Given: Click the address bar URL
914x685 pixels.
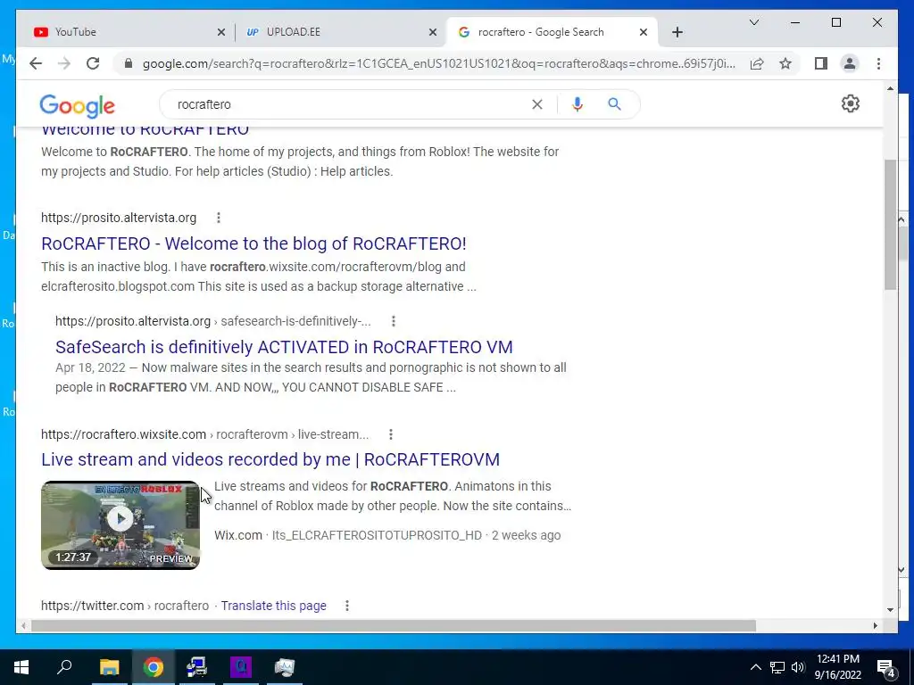Looking at the screenshot, I should (x=438, y=63).
